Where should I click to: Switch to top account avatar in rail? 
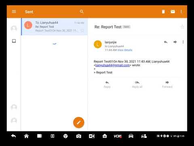[x=14, y=28]
